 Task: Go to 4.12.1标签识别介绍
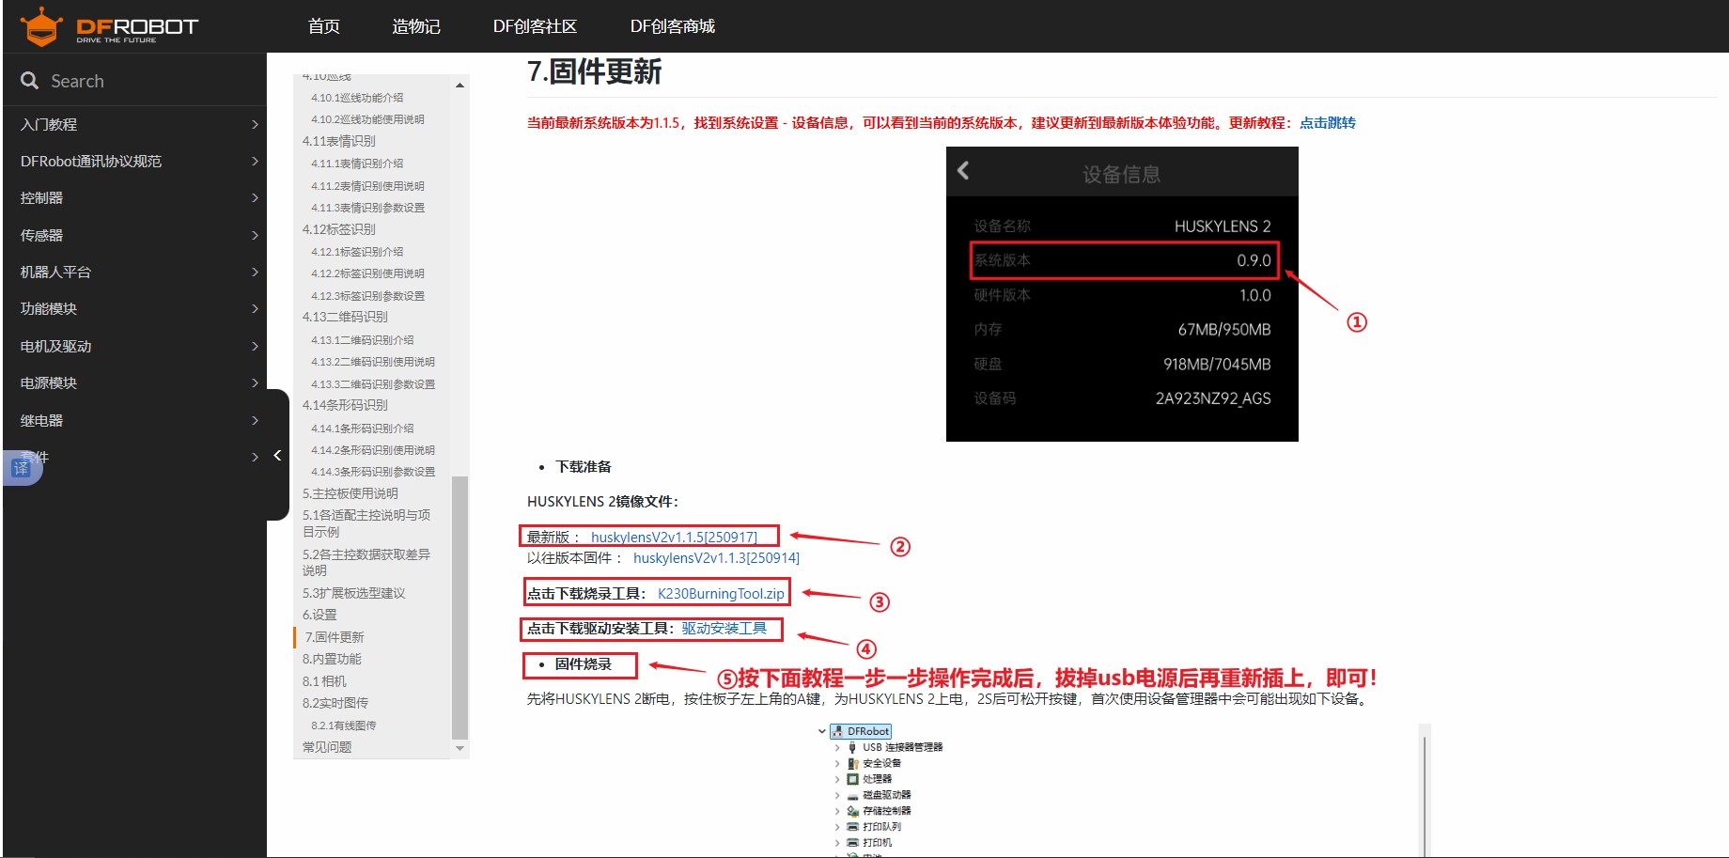[357, 252]
